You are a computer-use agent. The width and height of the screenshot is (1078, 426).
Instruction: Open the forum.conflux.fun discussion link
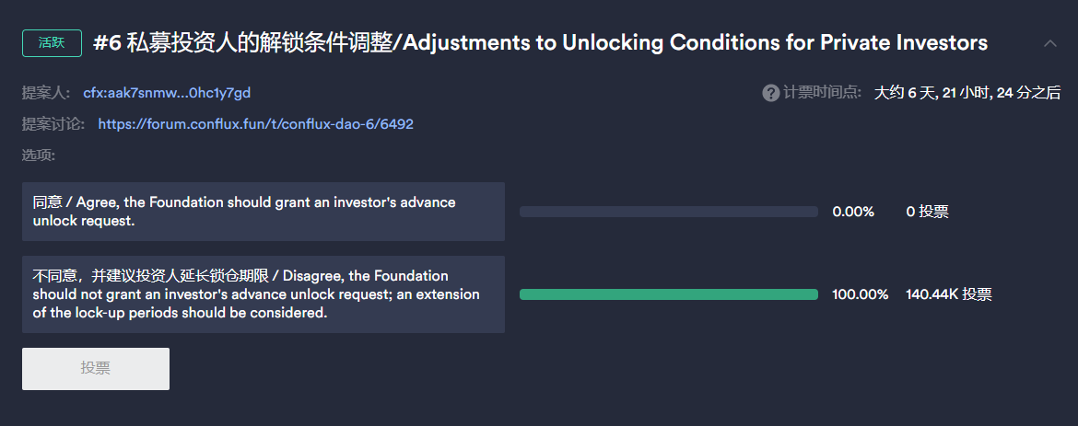(256, 124)
